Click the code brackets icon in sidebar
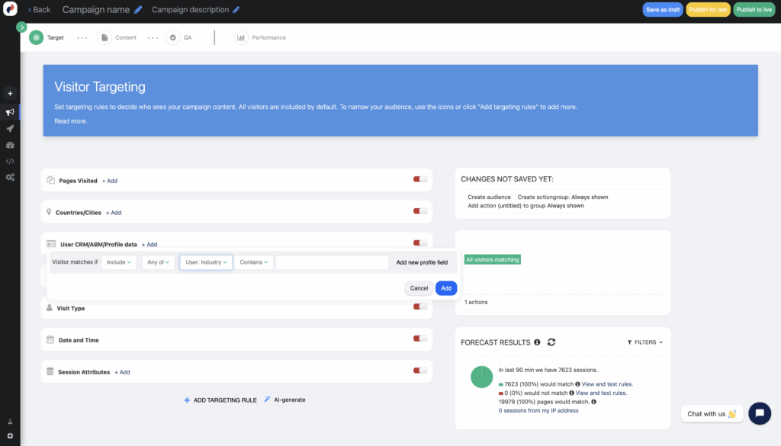This screenshot has width=781, height=446. pyautogui.click(x=10, y=161)
